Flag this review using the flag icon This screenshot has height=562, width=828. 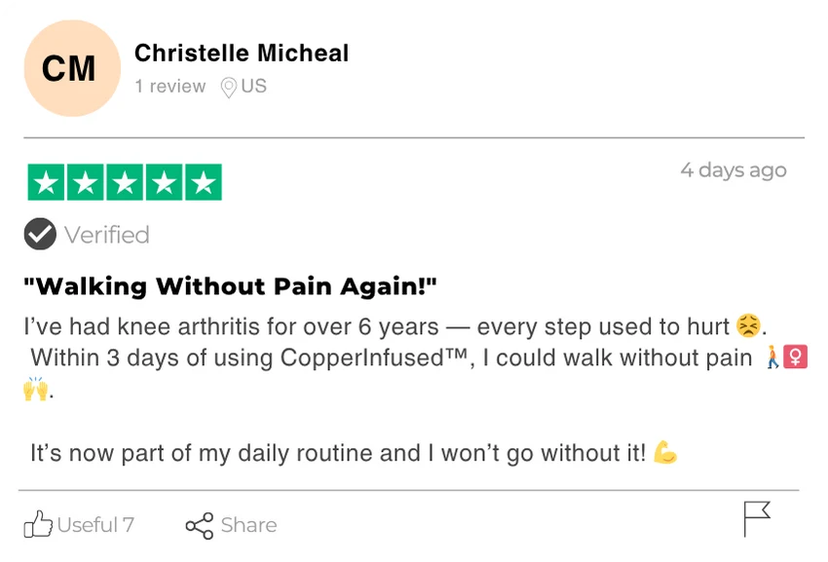click(x=757, y=518)
